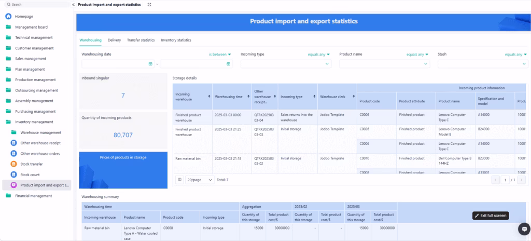Open calendar icon for warehousing start date
This screenshot has height=241, width=531.
150,64
